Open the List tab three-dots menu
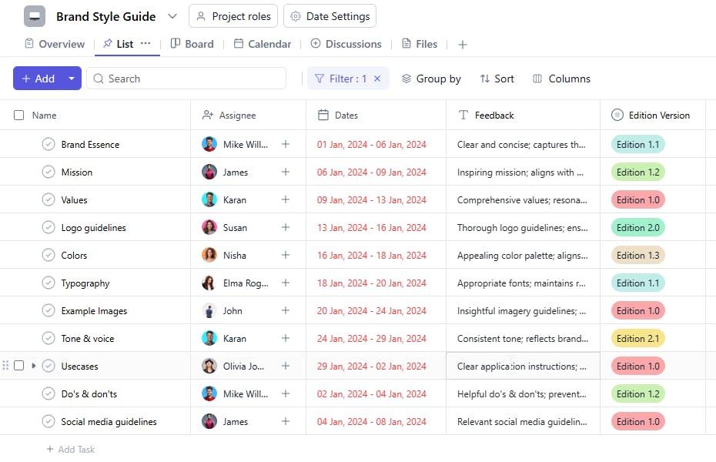 pyautogui.click(x=146, y=44)
